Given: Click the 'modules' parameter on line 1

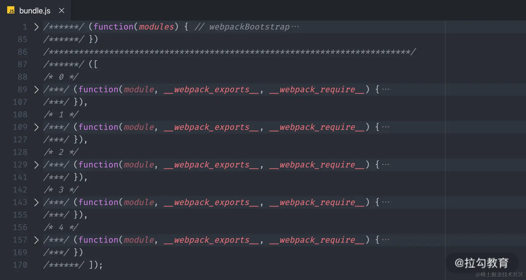Looking at the screenshot, I should (156, 27).
